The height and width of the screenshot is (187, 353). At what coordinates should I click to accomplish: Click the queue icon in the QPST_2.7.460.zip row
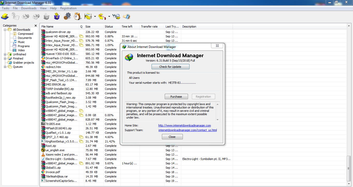81,137
